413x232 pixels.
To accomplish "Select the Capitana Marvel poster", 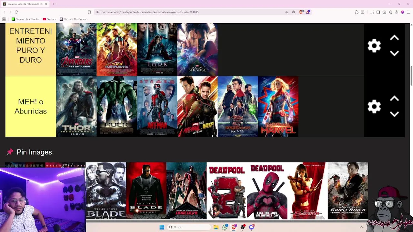I will coord(278,107).
